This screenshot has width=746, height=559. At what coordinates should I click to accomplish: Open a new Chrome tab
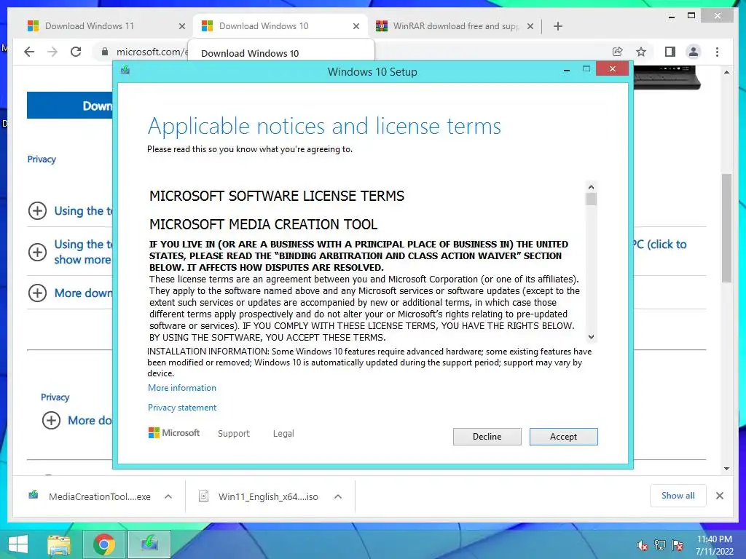(x=558, y=26)
